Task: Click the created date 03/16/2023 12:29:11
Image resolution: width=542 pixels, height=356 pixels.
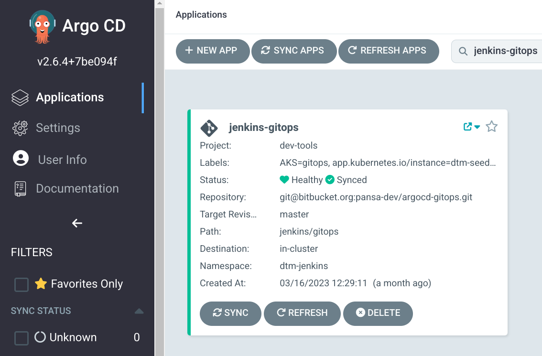Action: tap(323, 283)
